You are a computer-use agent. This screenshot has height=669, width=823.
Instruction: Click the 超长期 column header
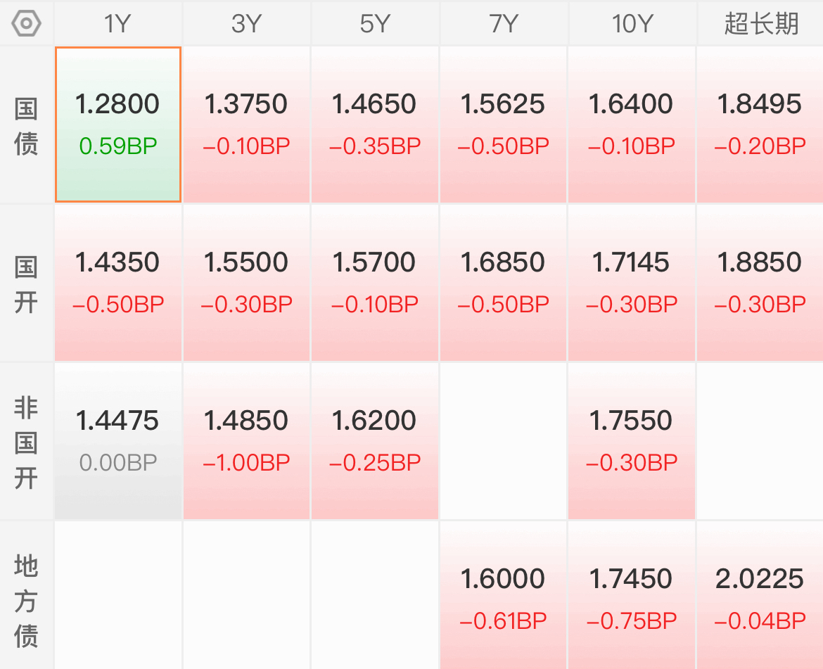(x=760, y=24)
